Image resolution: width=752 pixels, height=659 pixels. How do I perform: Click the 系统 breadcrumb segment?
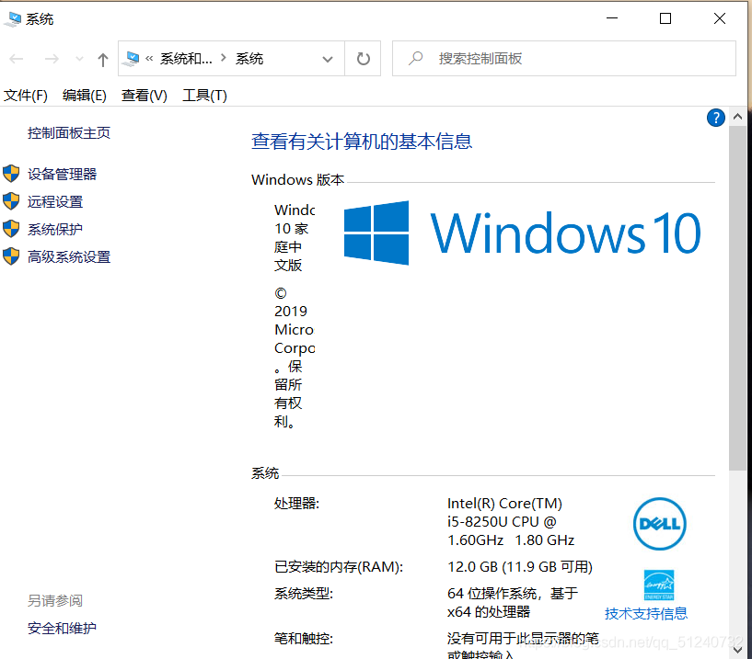249,59
